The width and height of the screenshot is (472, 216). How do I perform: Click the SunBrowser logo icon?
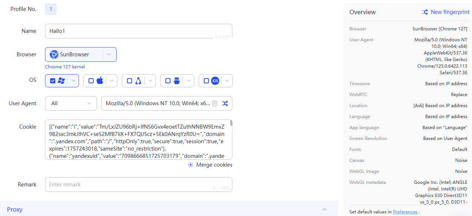(54, 54)
